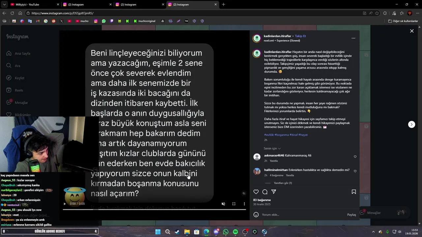
Task: Go to the browser home page
Action: pos(20,13)
